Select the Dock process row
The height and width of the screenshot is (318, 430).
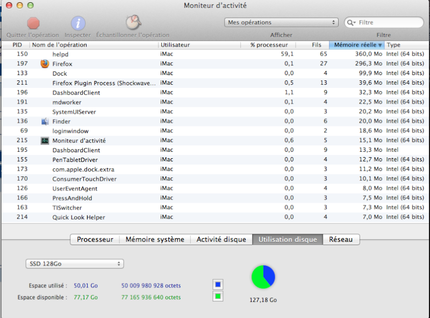click(216, 73)
